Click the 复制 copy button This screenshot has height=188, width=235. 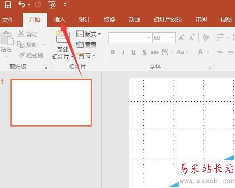tap(27, 45)
